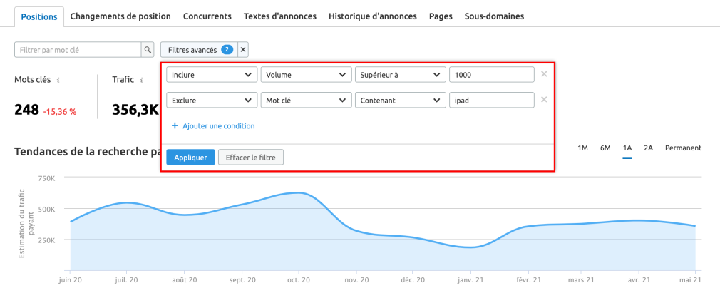Expand the Volume field dropdown
Screen dimensions: 720x303
306,75
